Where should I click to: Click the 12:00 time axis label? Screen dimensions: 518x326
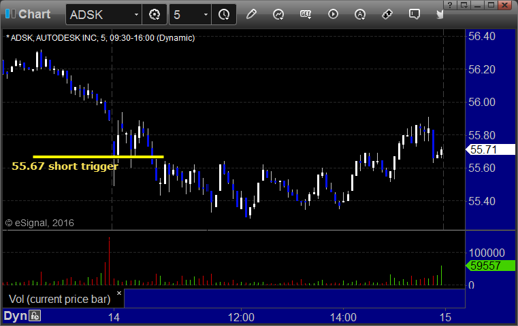[x=241, y=318]
